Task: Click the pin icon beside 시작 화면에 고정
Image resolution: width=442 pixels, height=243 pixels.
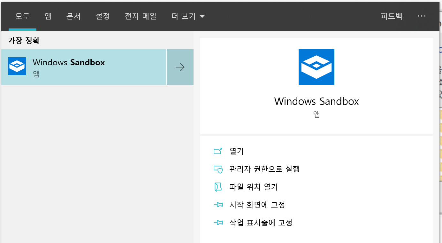Action: click(218, 205)
